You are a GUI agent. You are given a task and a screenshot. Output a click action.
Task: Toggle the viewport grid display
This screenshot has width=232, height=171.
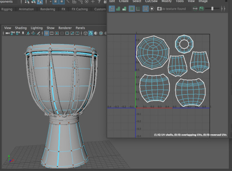point(46,33)
